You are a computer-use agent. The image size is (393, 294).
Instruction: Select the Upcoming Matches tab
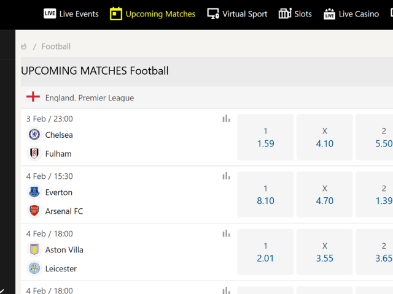tap(153, 13)
